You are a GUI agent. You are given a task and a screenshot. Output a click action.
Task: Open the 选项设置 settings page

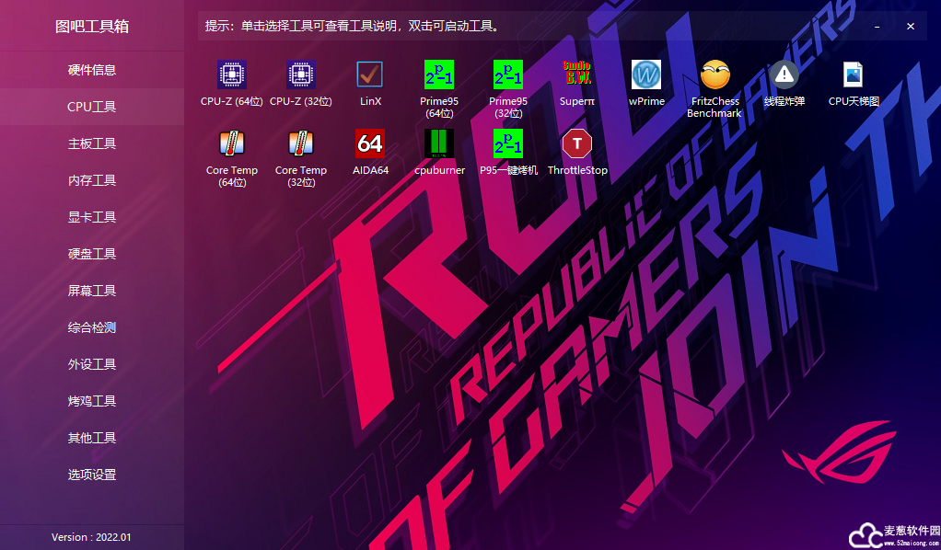coord(92,475)
